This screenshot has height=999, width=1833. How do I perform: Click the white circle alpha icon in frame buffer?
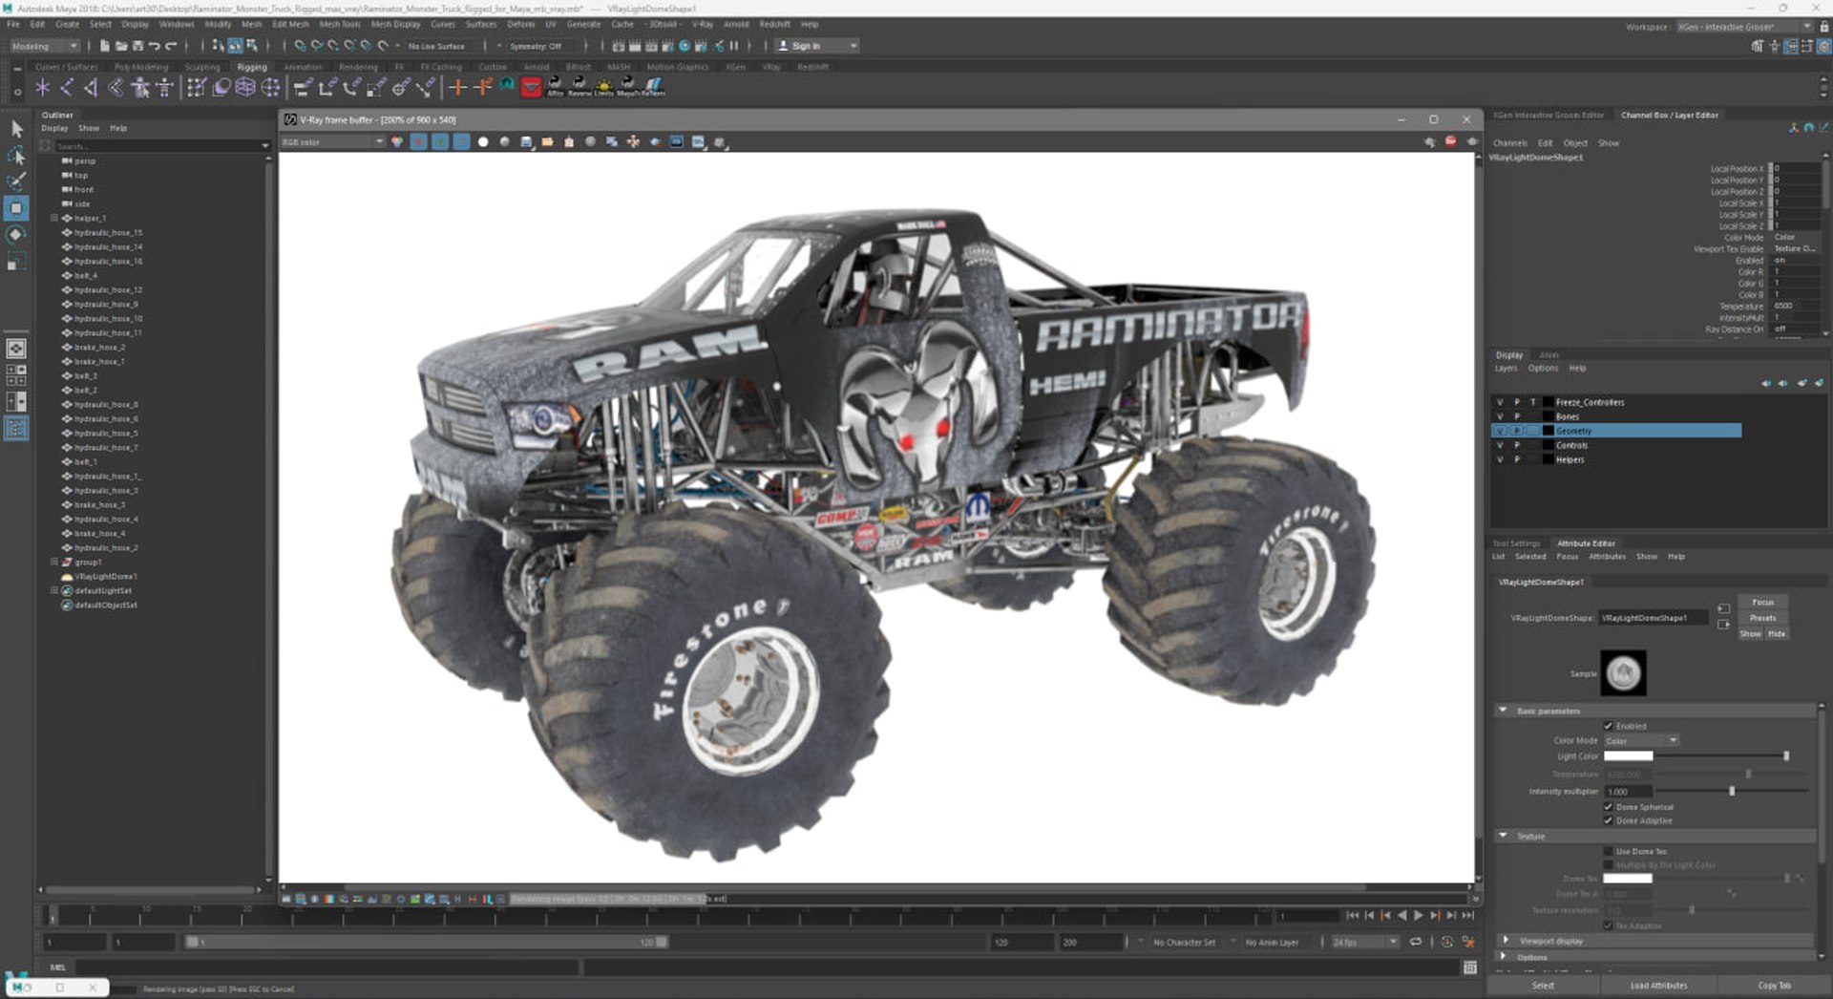[x=483, y=142]
